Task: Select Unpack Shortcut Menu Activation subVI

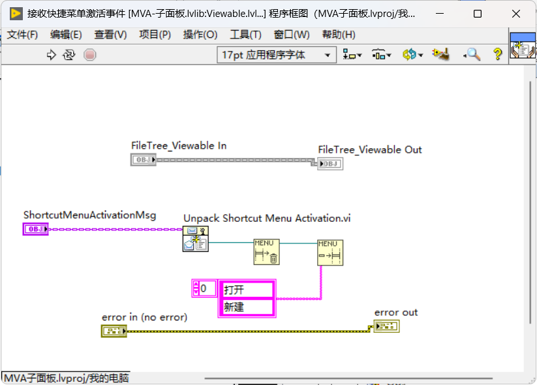Action: [196, 239]
